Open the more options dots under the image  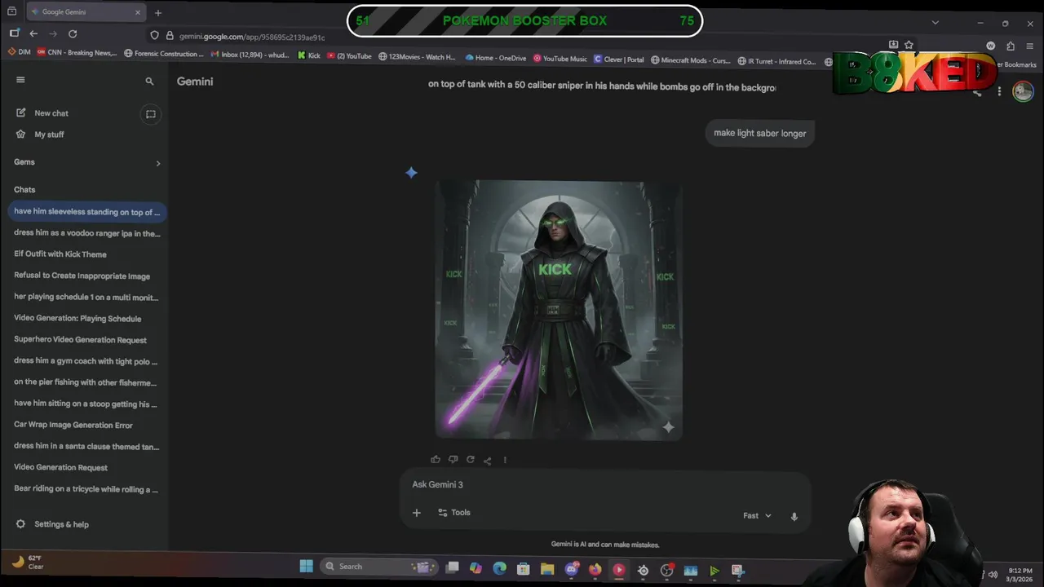[505, 460]
